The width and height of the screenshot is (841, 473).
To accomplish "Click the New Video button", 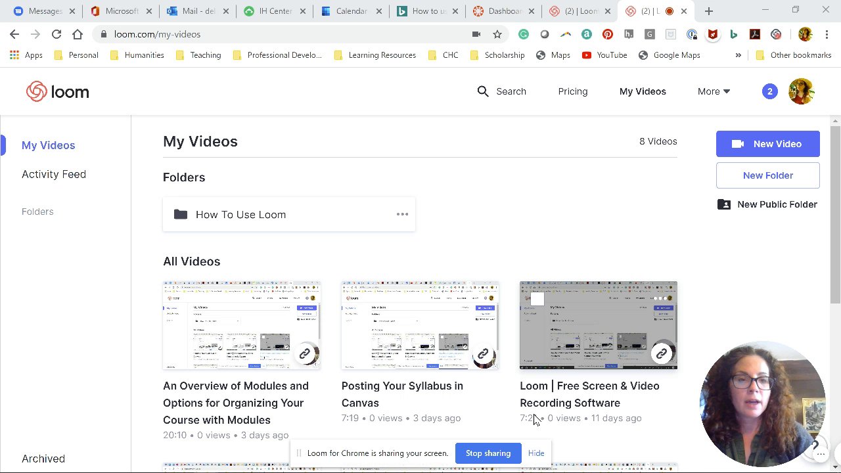I will click(767, 144).
